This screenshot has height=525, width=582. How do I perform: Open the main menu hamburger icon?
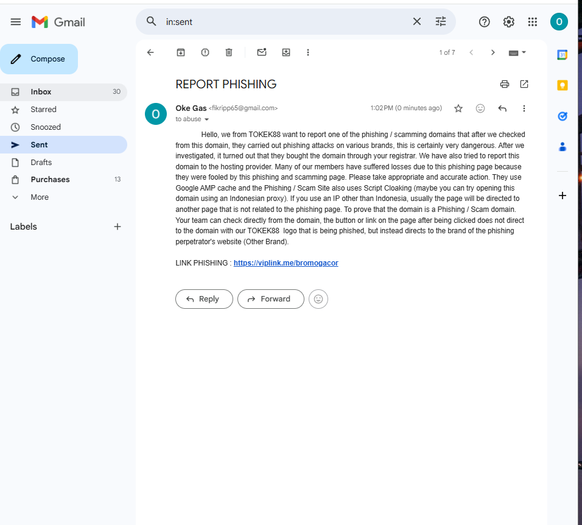(16, 22)
